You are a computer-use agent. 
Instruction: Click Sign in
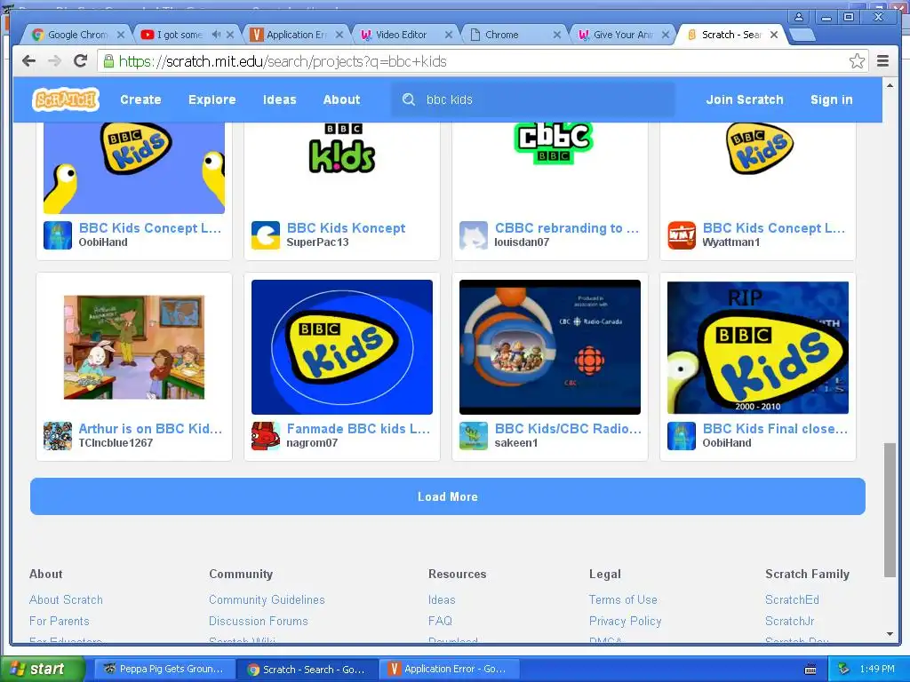point(831,99)
